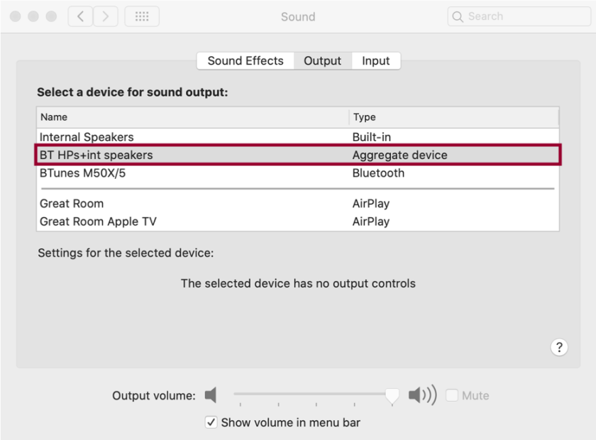Viewport: 596px width, 440px height.
Task: Click the low volume speaker icon
Action: (x=211, y=395)
